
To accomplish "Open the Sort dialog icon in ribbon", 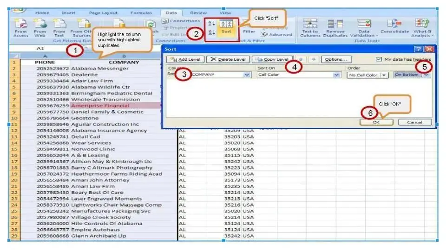I will [x=226, y=27].
